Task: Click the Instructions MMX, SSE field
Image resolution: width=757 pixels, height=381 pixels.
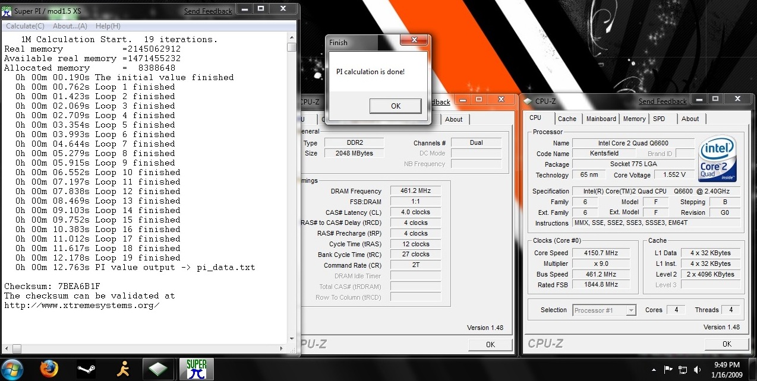Action: [x=657, y=223]
